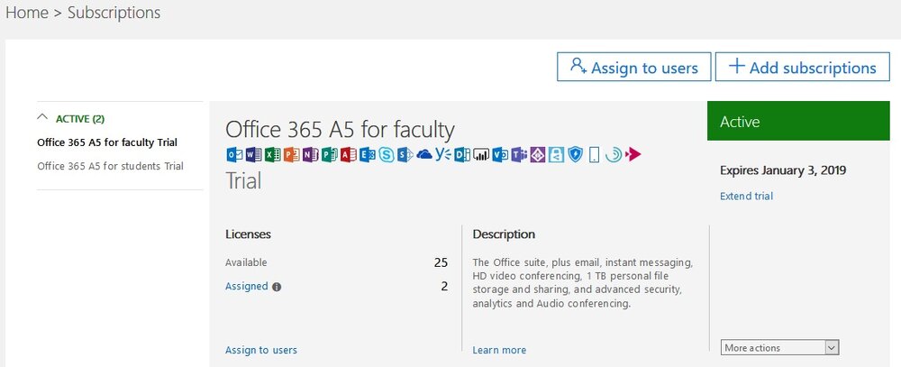
Task: Go to Home in the breadcrumb
Action: pyautogui.click(x=27, y=13)
